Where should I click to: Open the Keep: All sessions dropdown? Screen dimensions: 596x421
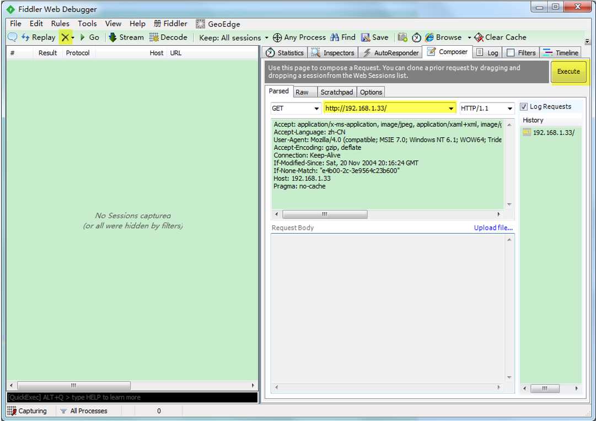(x=234, y=37)
